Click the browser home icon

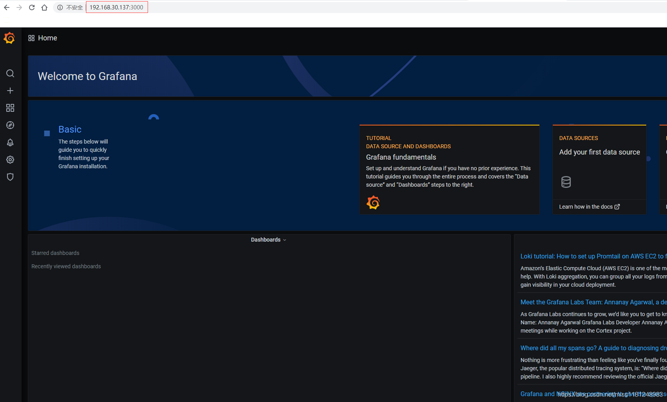[x=44, y=7]
